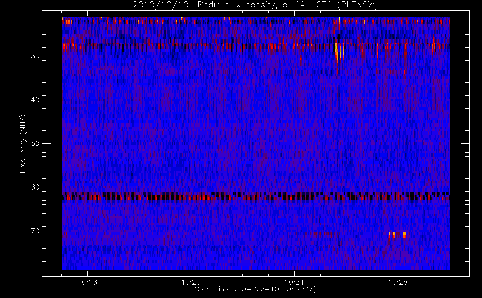Click the 10:20 time tick label
The width and height of the screenshot is (482, 298).
pyautogui.click(x=191, y=282)
